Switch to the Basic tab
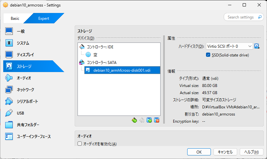Viewport: 267px width, 159px height. [x=15, y=18]
